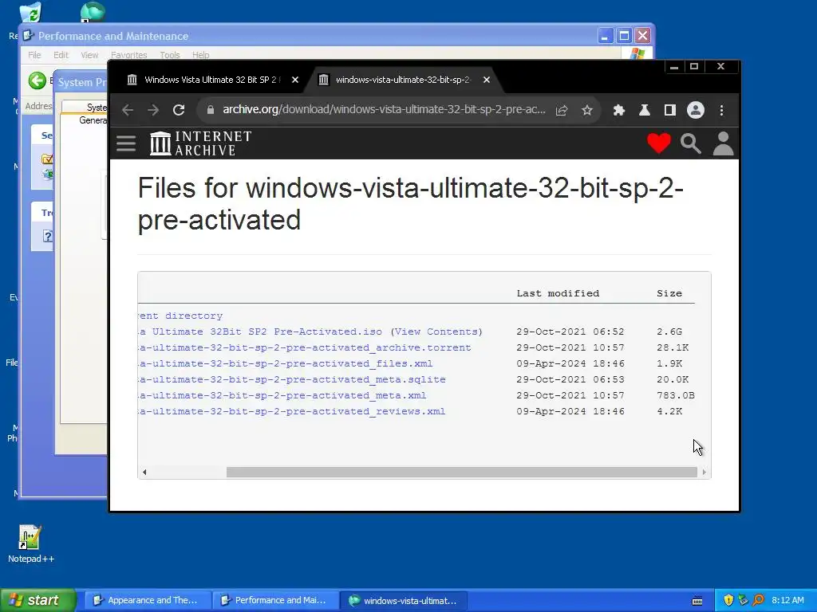Click the windows-vista-ultimat taskbar item
The height and width of the screenshot is (612, 817).
click(403, 600)
